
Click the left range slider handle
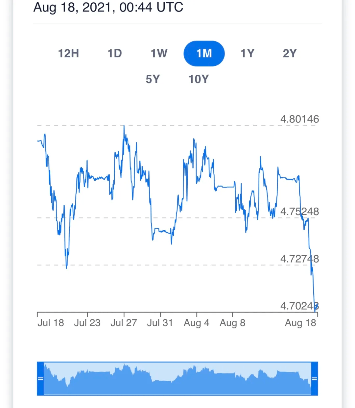click(40, 378)
